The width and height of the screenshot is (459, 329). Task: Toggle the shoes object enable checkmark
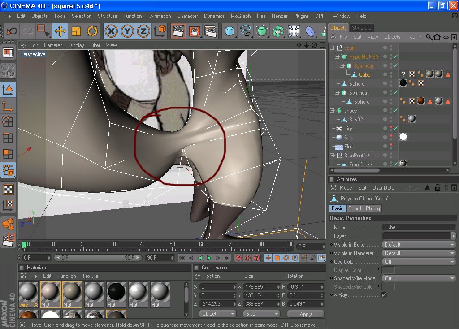point(395,111)
